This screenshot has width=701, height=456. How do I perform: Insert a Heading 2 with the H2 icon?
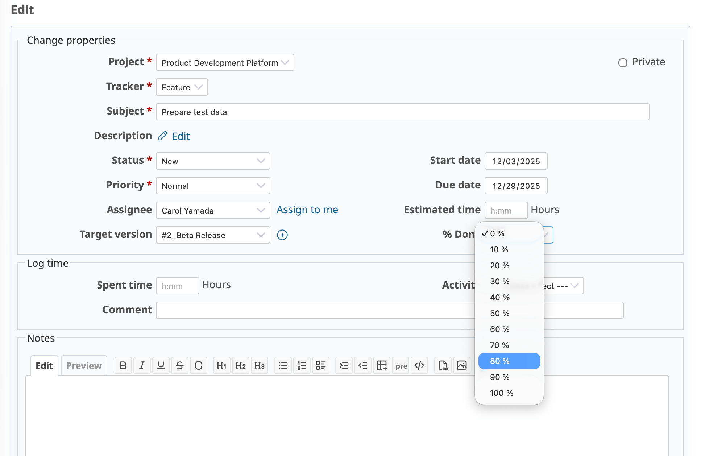click(x=241, y=365)
